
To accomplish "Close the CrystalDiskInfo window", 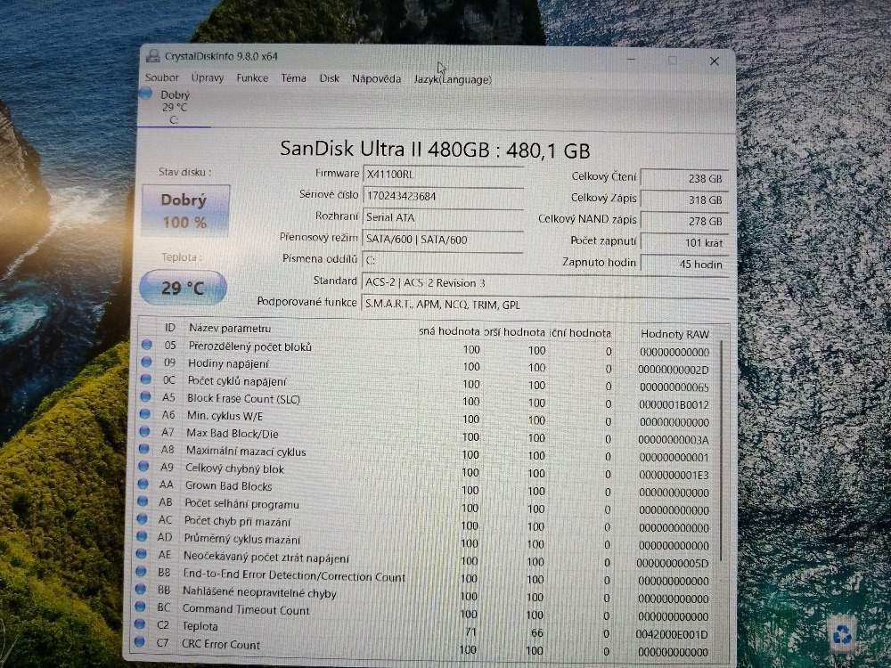I will click(715, 61).
